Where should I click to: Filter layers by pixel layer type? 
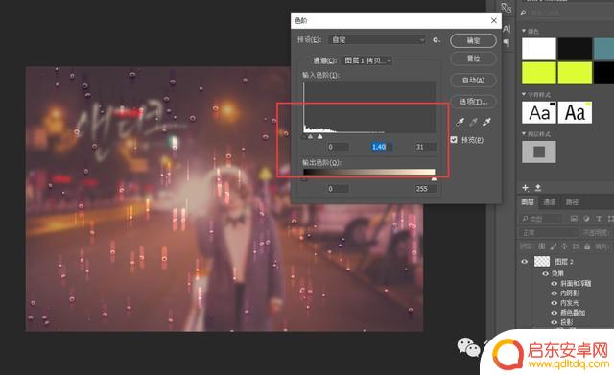click(574, 219)
